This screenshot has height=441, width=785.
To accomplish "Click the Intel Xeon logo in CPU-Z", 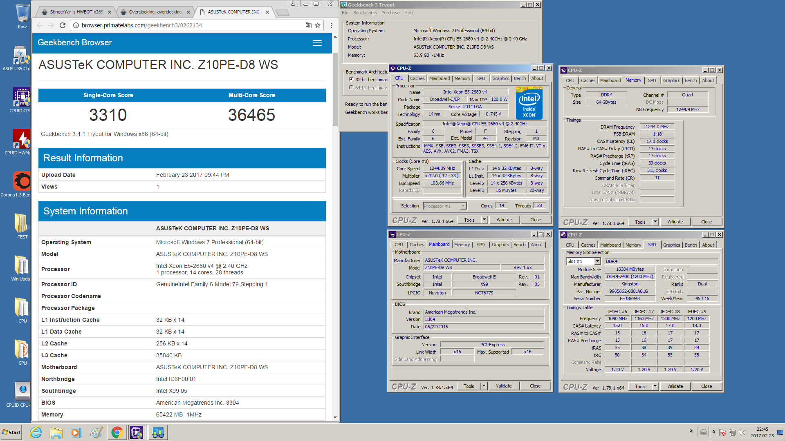I will tap(529, 103).
